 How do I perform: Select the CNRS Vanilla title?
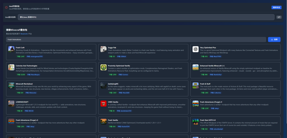[113, 102]
